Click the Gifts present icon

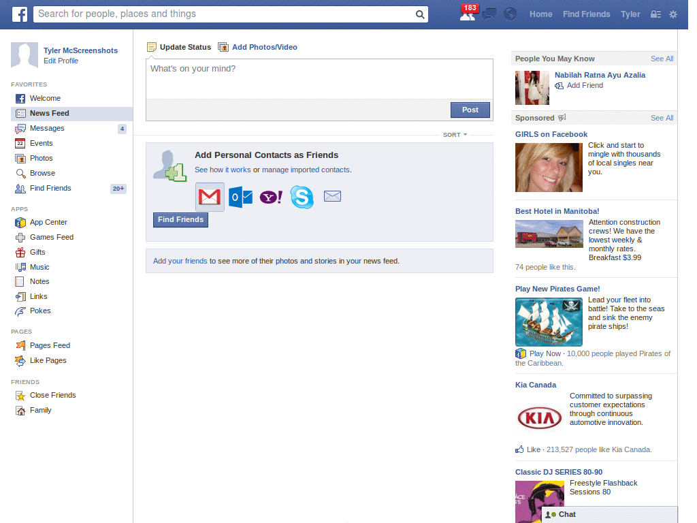(x=20, y=253)
